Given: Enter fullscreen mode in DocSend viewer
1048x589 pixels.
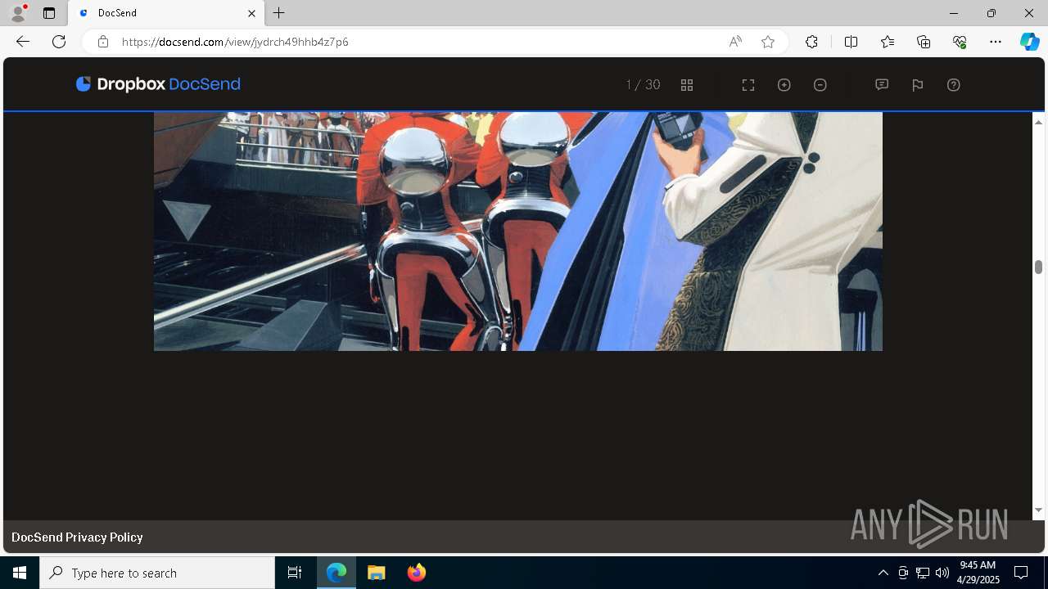Looking at the screenshot, I should pyautogui.click(x=748, y=85).
